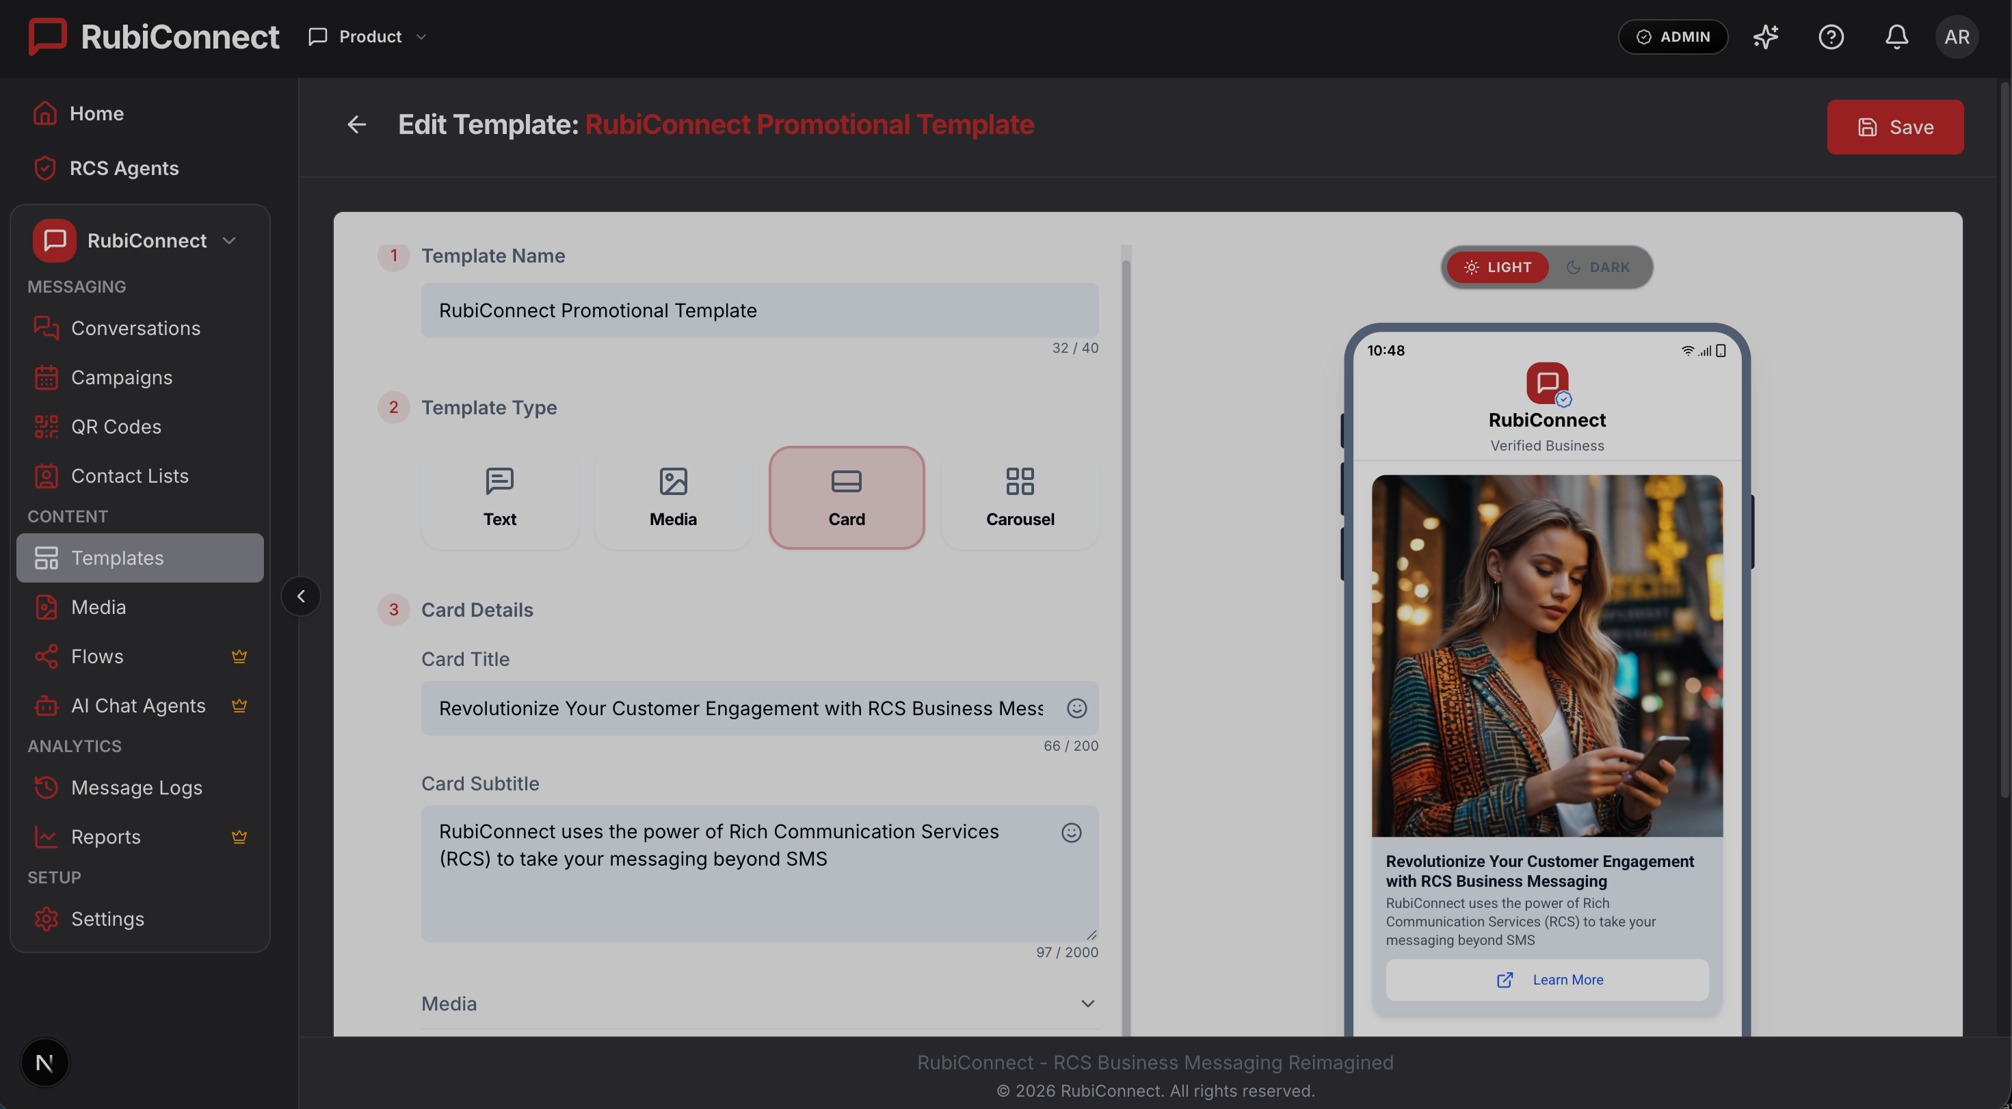Click the Settings gear icon

[x=46, y=918]
